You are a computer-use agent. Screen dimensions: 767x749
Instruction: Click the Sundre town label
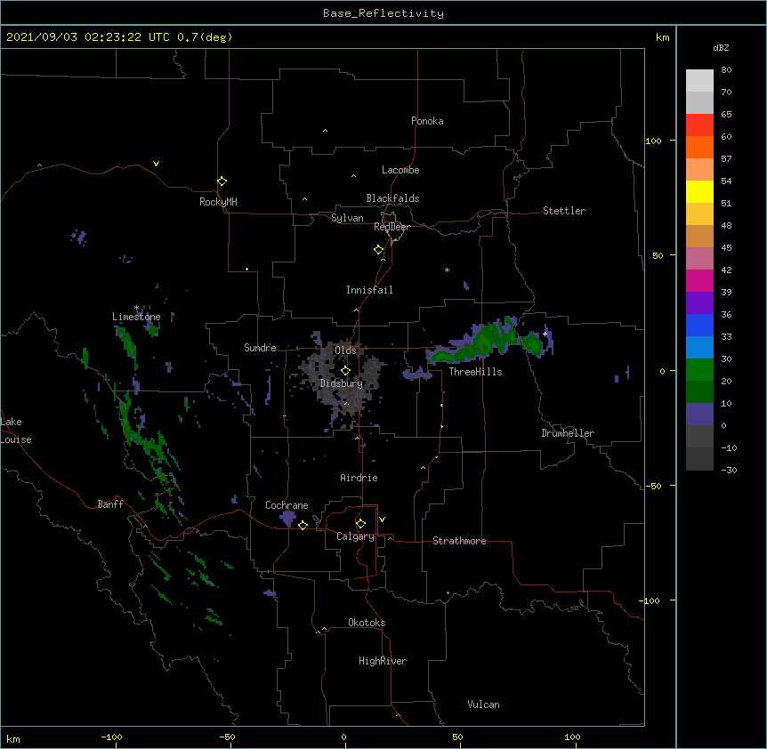(260, 348)
